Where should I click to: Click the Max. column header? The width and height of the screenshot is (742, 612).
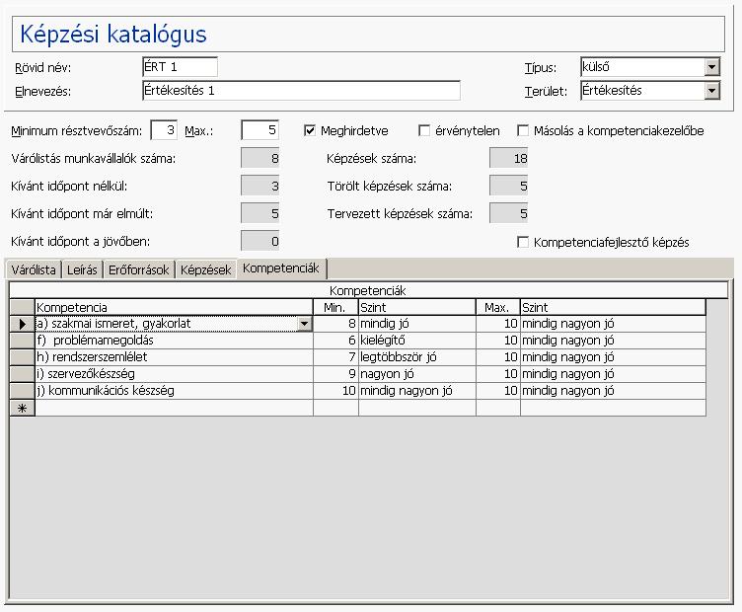coord(498,307)
